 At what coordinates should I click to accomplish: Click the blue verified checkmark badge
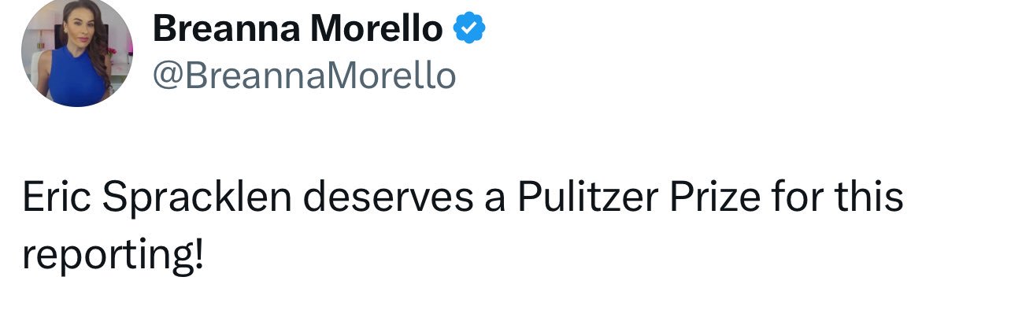(x=471, y=30)
